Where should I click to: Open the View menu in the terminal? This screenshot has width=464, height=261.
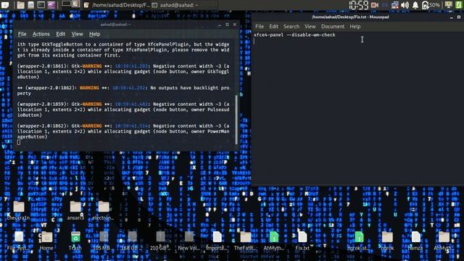tap(78, 34)
